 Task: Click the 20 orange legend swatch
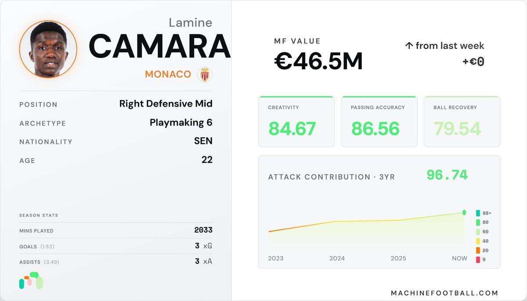[478, 251]
